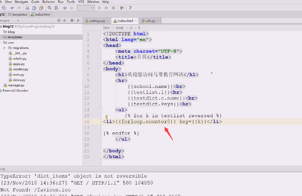Click the Stop square icon
This screenshot has width=302, height=196.
click(114, 8)
